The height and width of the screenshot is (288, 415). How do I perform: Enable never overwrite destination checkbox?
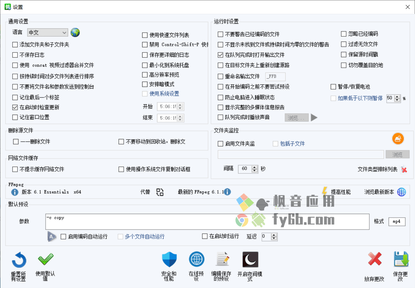click(344, 65)
